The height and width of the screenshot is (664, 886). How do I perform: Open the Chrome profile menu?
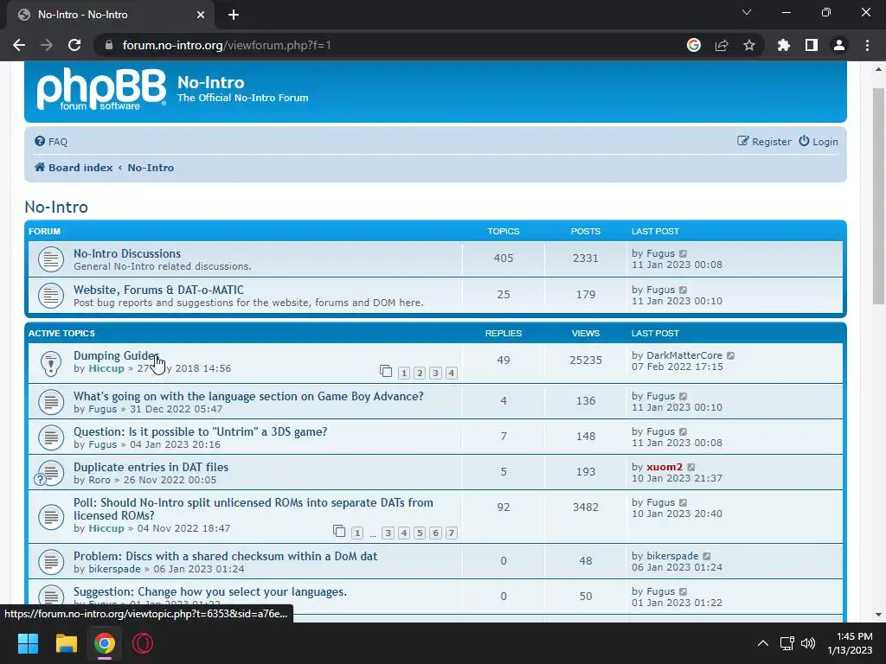point(839,45)
